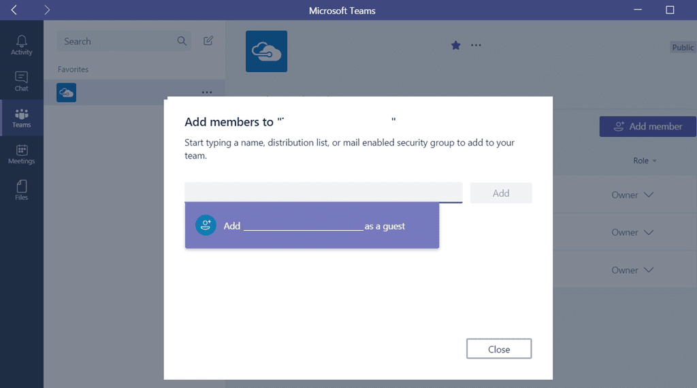Open the Chat section in the sidebar
Viewport: 697px width, 388px height.
21,81
